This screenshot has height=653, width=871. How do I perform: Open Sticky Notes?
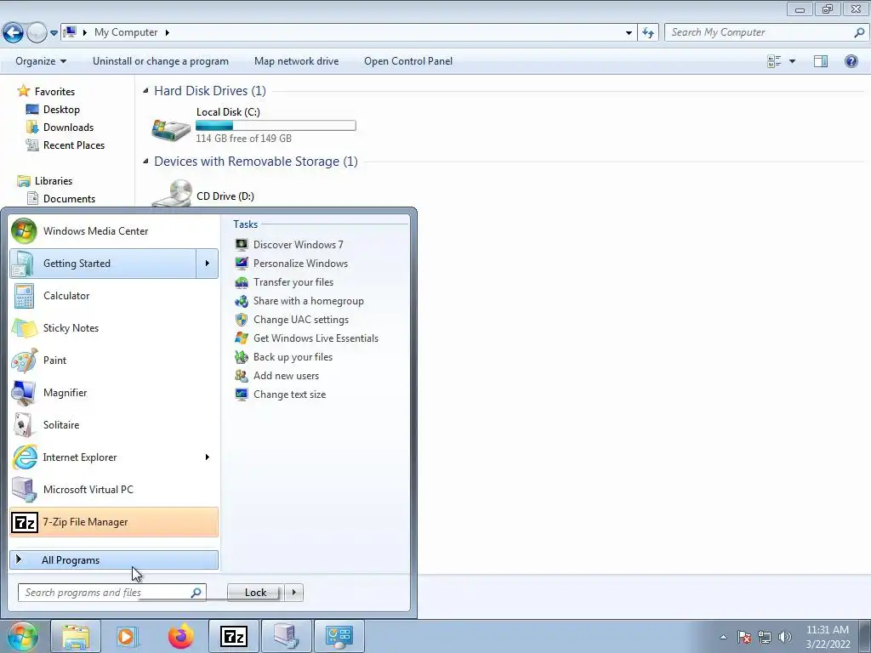click(114, 328)
